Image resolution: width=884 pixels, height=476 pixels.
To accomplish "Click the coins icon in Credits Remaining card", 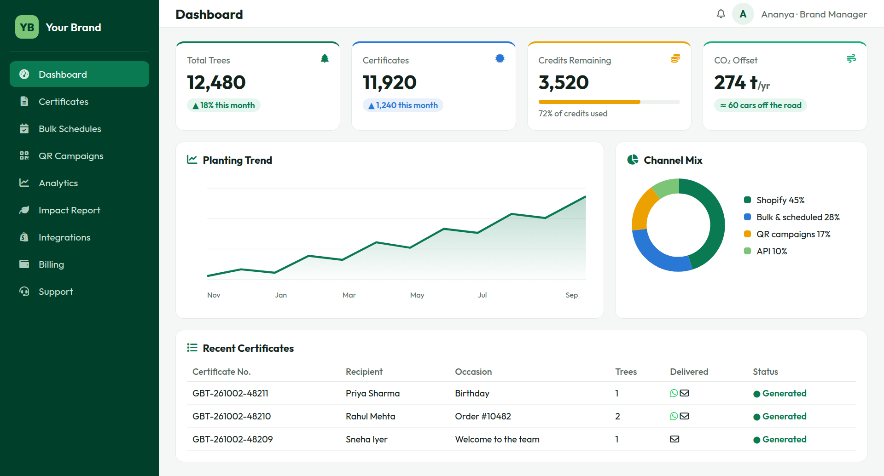I will [675, 58].
